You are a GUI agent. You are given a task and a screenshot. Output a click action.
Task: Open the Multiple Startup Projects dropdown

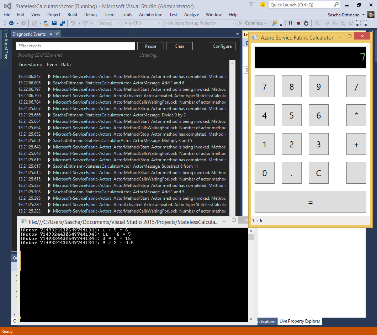pyautogui.click(x=233, y=23)
